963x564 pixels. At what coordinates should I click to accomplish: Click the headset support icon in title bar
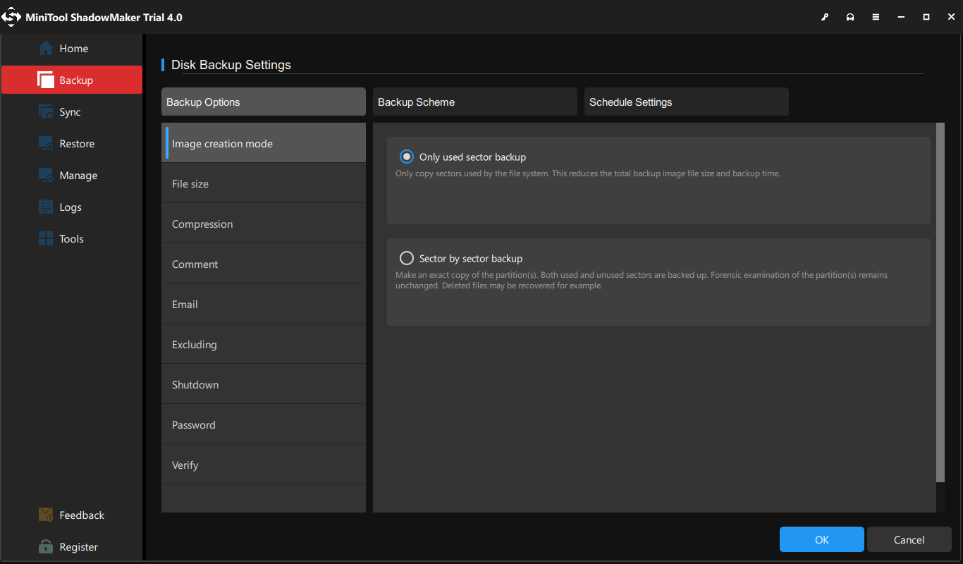pos(850,18)
